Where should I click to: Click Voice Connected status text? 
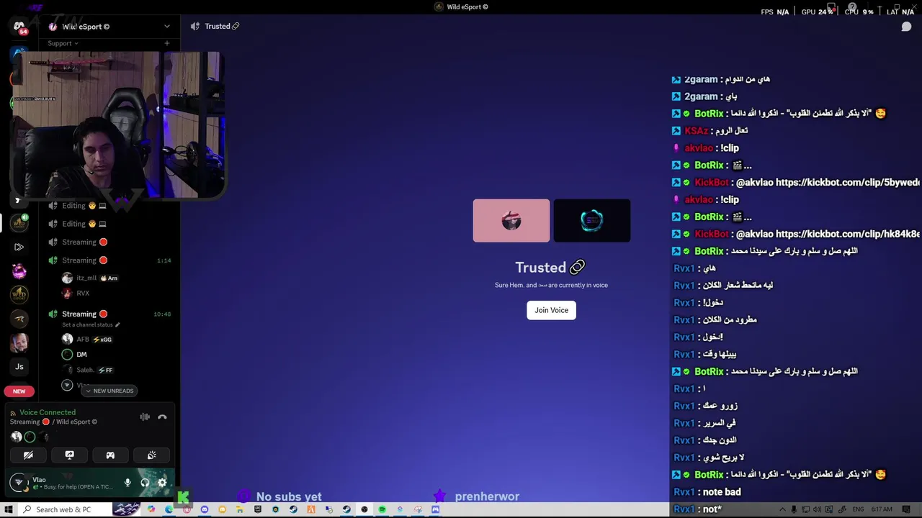tap(48, 412)
